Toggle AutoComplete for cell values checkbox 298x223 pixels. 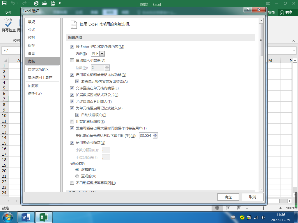pyautogui.click(x=72, y=108)
